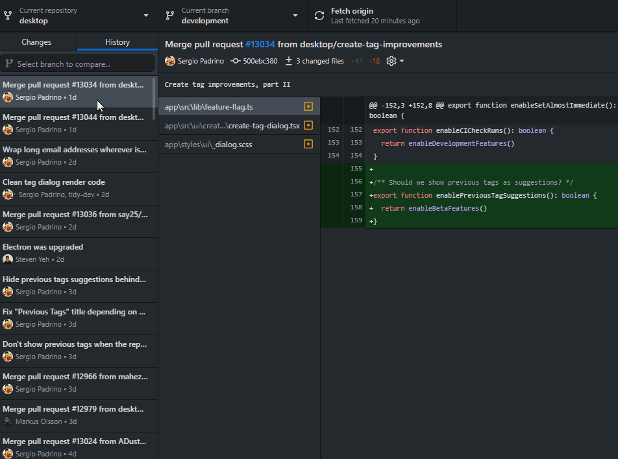Click the plus-minus icon beside 3 changed files

pos(288,61)
